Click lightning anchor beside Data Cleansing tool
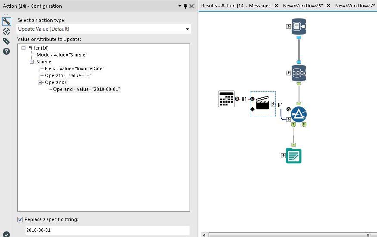377x237 pixels. (288, 73)
